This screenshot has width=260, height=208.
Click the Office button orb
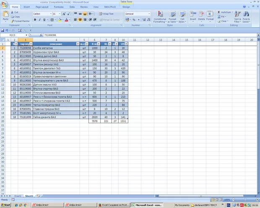pos(4,4)
